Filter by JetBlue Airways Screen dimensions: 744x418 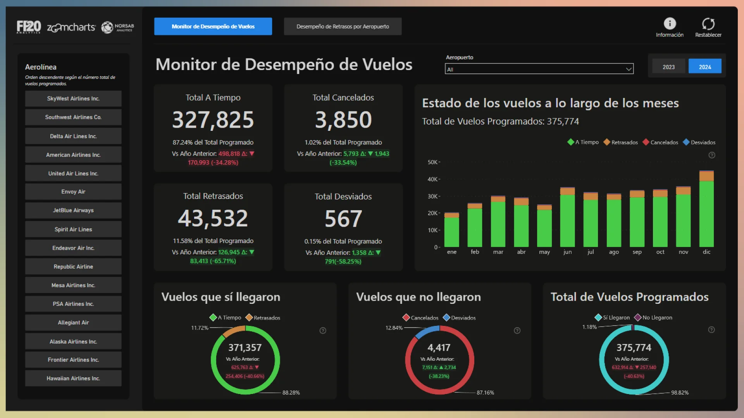click(x=73, y=210)
